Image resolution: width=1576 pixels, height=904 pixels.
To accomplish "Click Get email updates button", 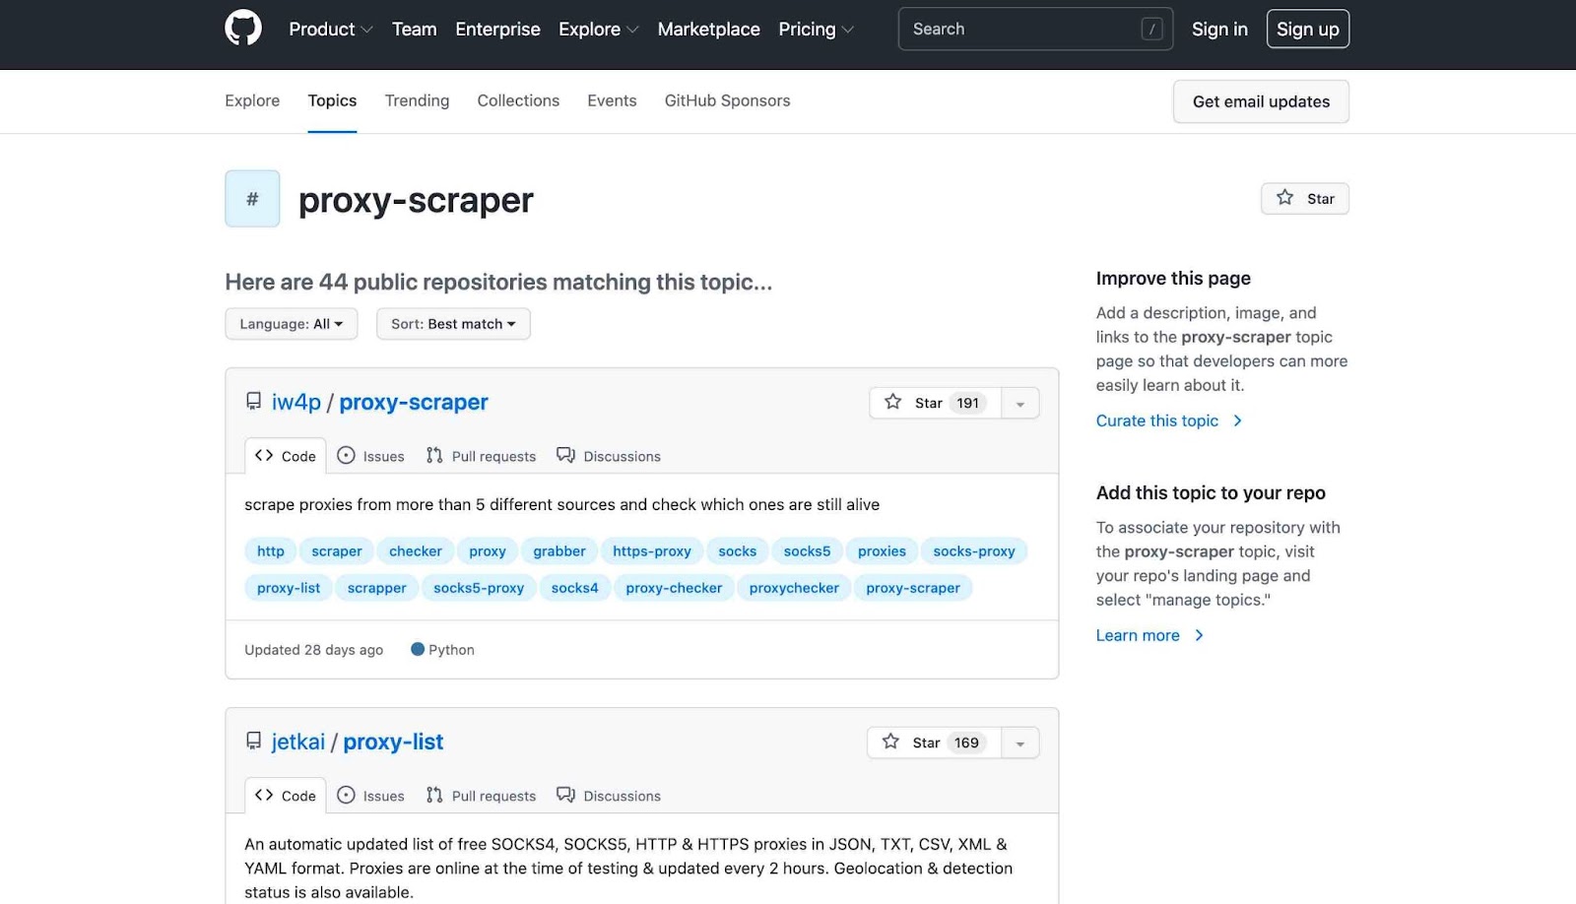I will [x=1261, y=101].
